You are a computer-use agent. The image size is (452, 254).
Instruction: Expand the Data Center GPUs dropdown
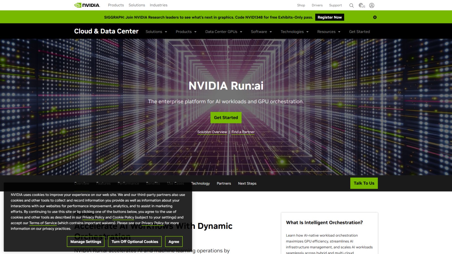point(224,32)
